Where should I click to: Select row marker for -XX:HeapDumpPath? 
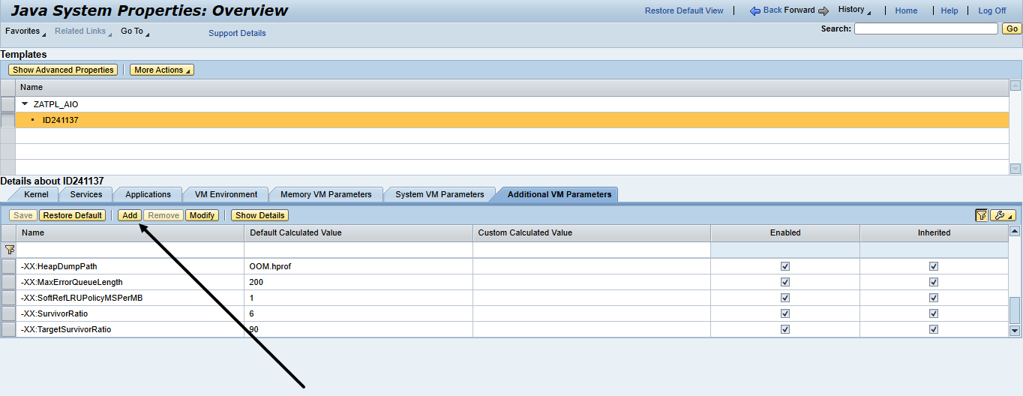8,266
